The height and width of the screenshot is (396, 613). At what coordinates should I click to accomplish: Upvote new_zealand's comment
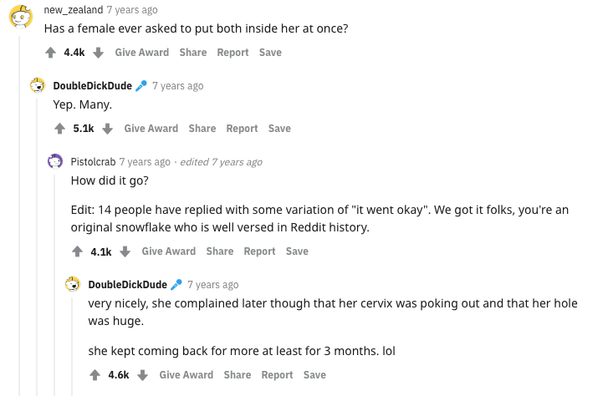[x=50, y=53]
